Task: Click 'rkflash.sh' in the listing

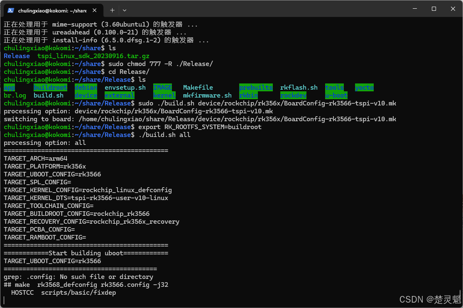Action: (x=299, y=88)
